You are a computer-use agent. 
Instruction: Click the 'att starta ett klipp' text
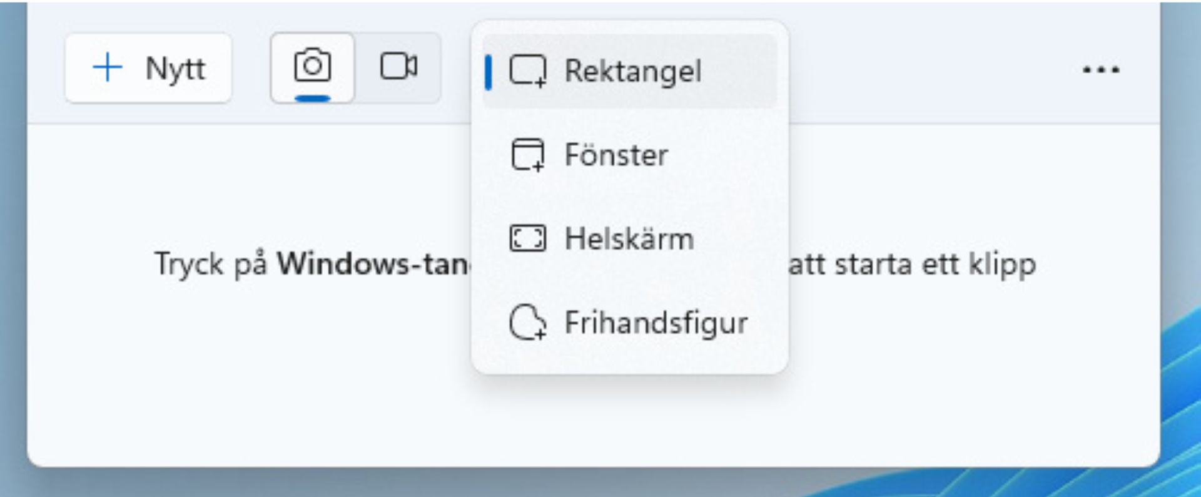coord(911,264)
